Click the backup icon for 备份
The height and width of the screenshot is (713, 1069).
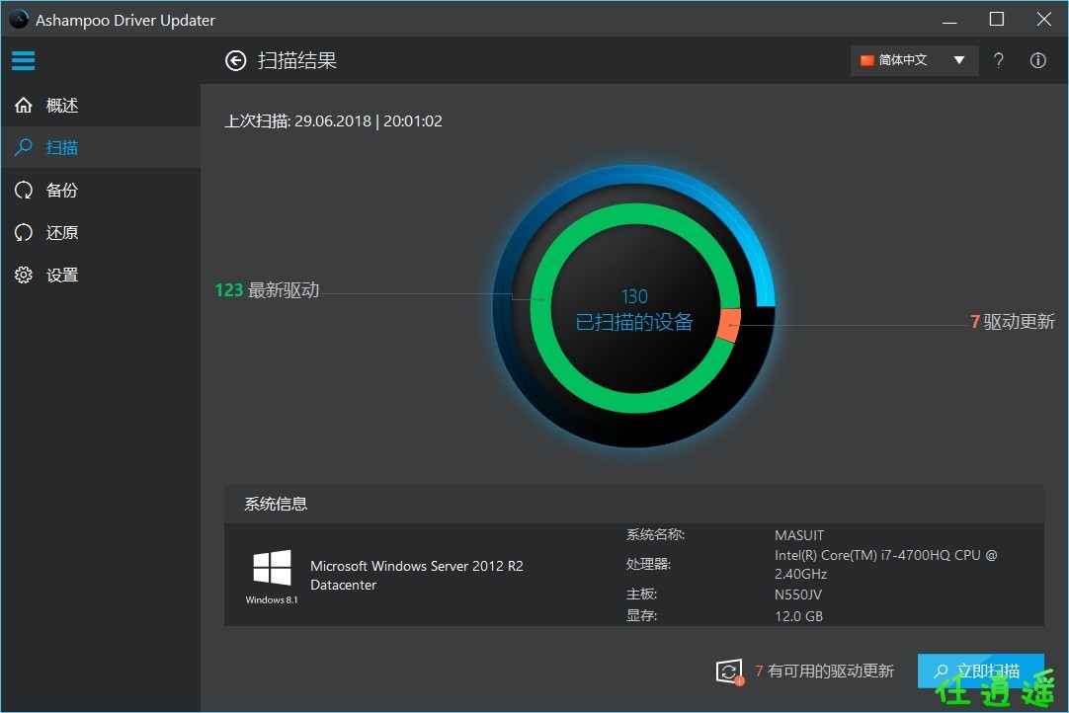(x=24, y=190)
